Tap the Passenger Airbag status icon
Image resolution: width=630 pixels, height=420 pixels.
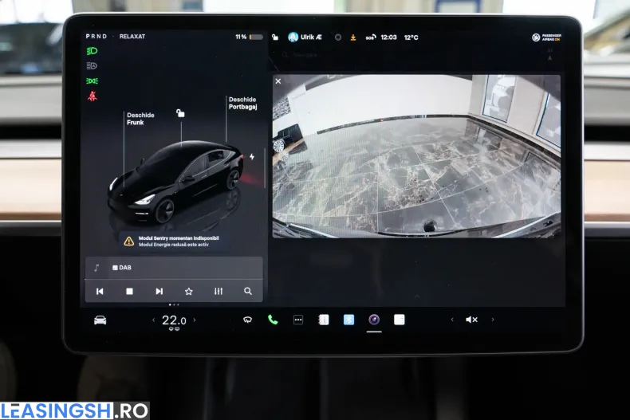[x=547, y=37]
